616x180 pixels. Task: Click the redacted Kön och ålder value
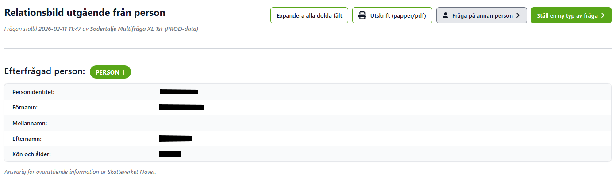coord(170,154)
